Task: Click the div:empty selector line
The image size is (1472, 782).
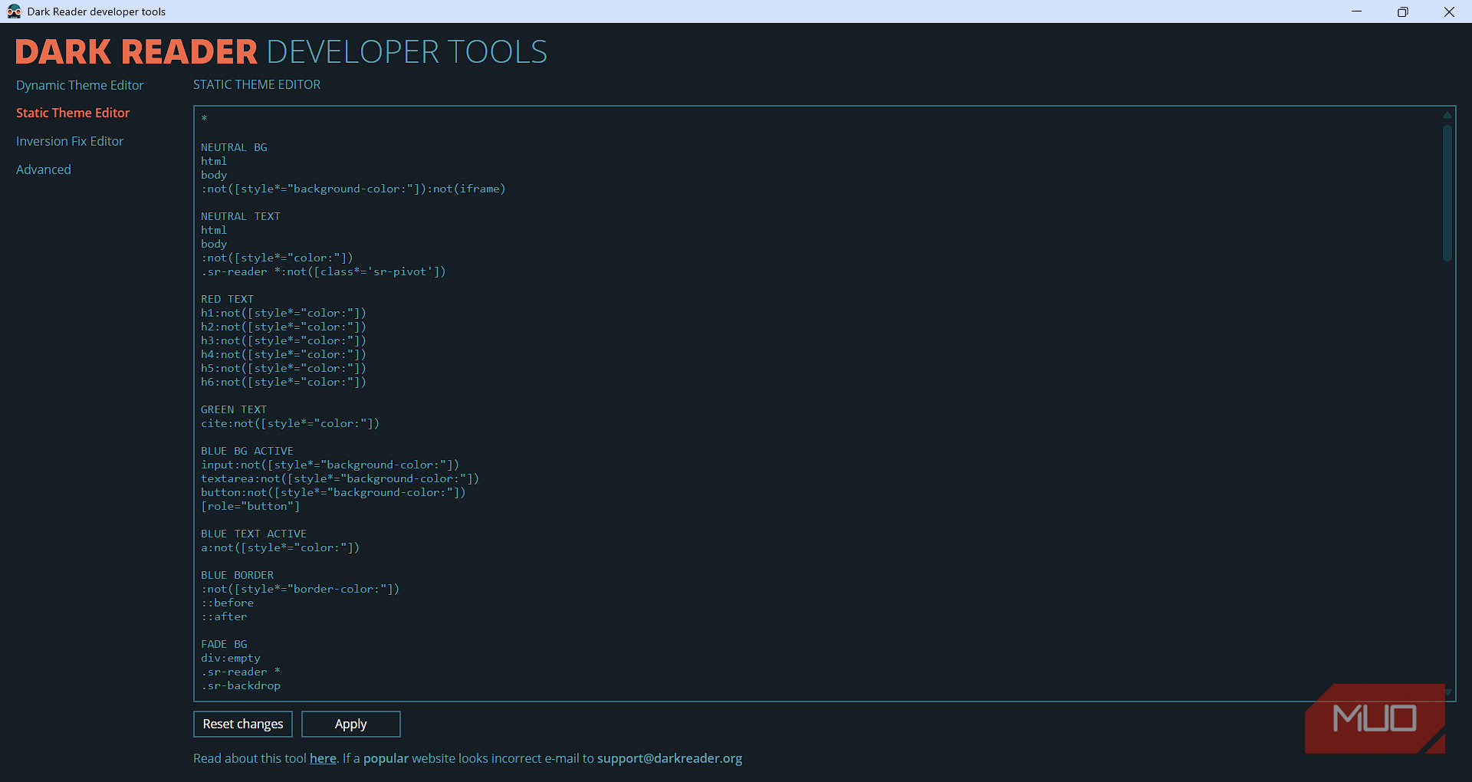Action: tap(231, 658)
